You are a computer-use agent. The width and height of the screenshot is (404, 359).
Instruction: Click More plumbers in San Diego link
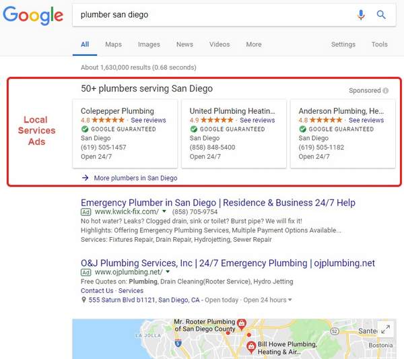coord(135,178)
